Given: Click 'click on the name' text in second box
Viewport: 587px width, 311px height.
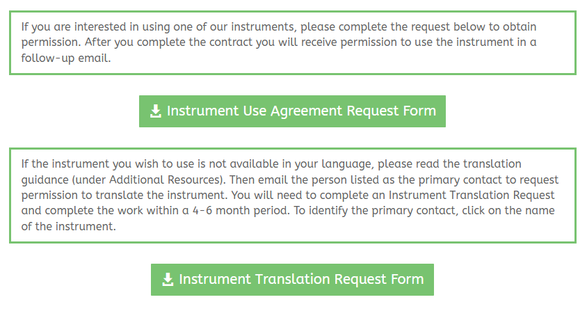Looking at the screenshot, I should point(508,211).
